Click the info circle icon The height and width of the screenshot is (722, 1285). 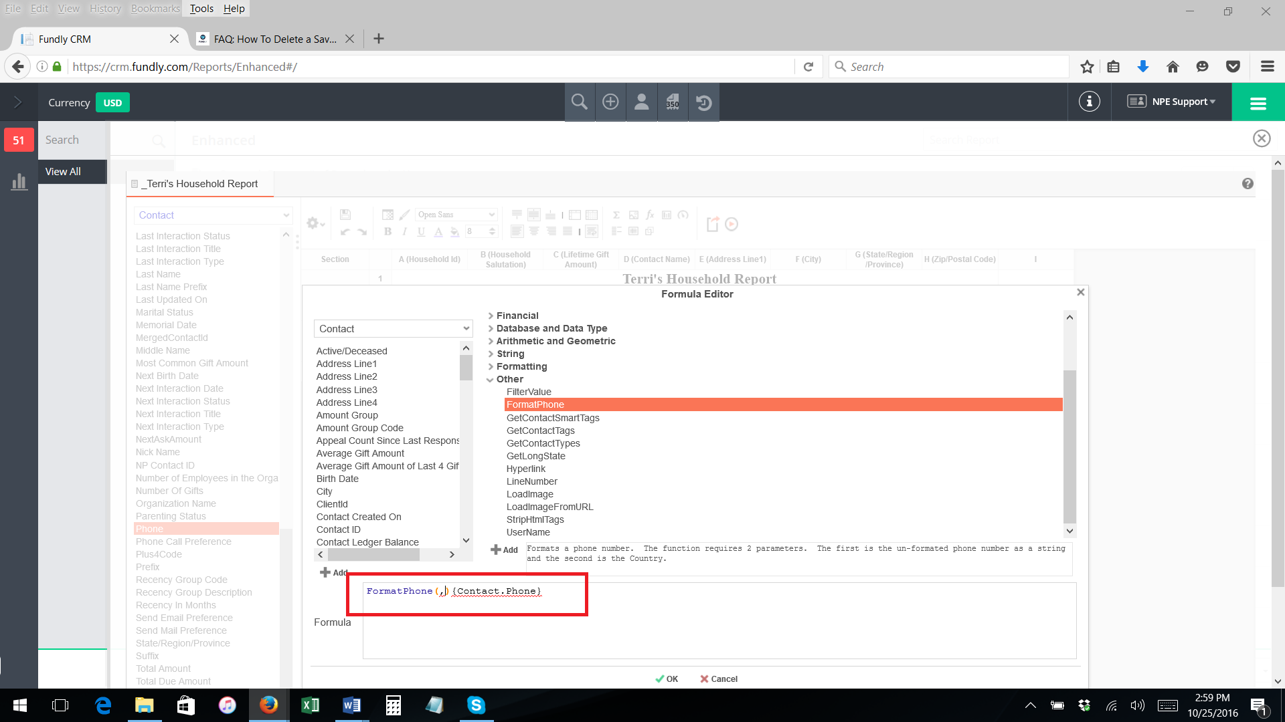1089,102
